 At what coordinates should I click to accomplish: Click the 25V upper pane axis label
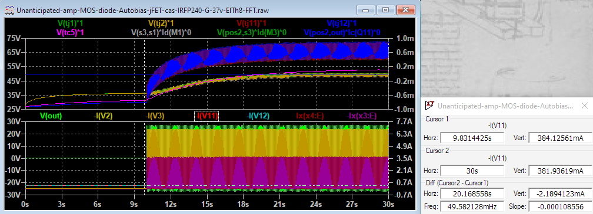tap(14, 109)
